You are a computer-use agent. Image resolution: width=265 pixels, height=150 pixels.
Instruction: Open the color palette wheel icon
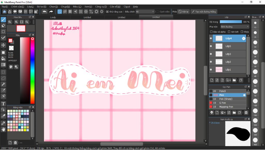(11, 67)
